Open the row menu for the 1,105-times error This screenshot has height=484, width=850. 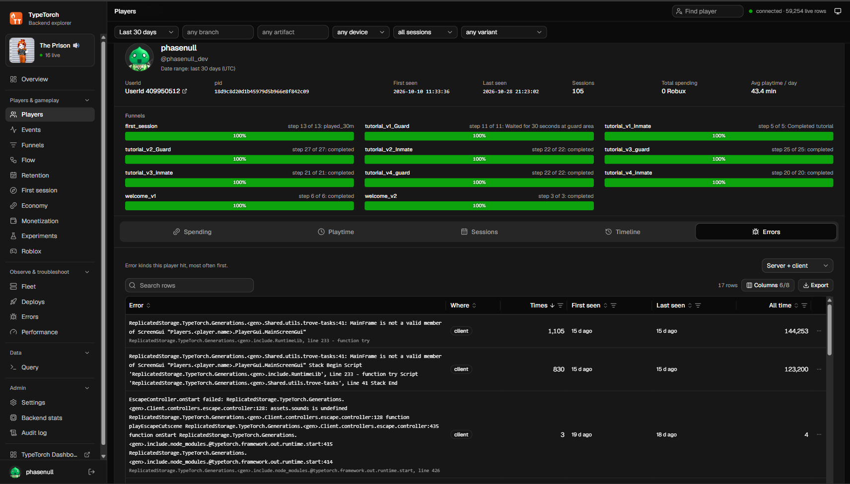[819, 331]
